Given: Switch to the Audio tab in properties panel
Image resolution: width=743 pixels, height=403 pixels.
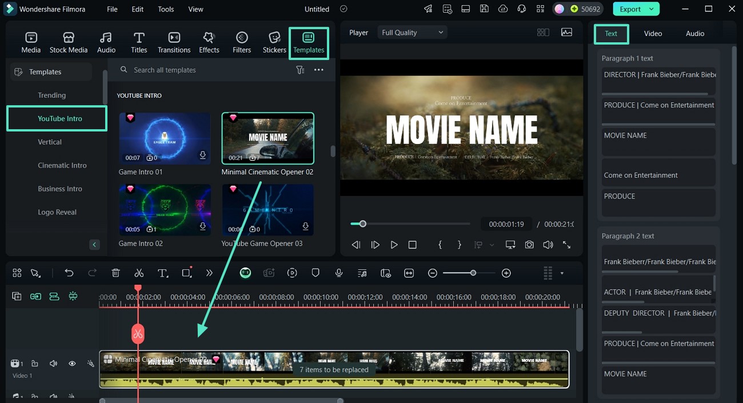Looking at the screenshot, I should (x=694, y=34).
